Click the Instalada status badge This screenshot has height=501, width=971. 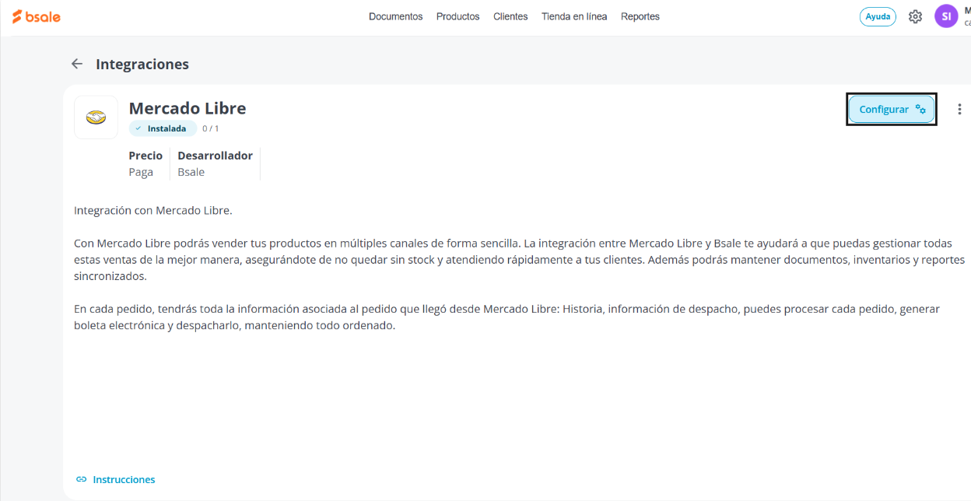pos(163,128)
